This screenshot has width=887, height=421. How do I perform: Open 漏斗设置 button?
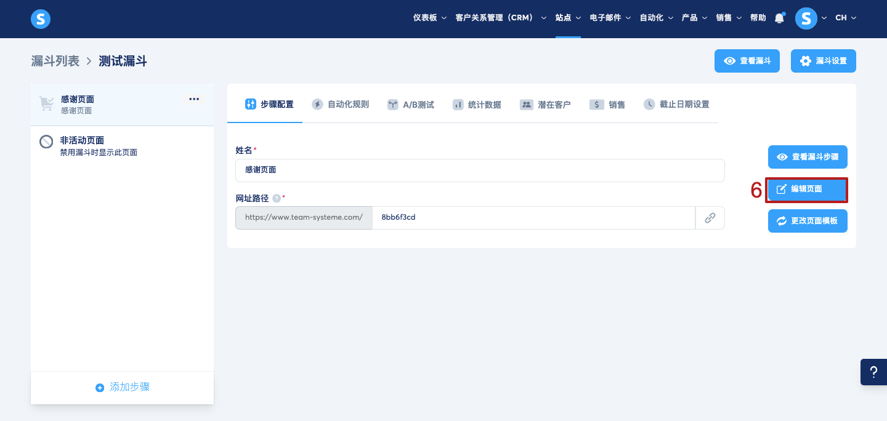[824, 61]
